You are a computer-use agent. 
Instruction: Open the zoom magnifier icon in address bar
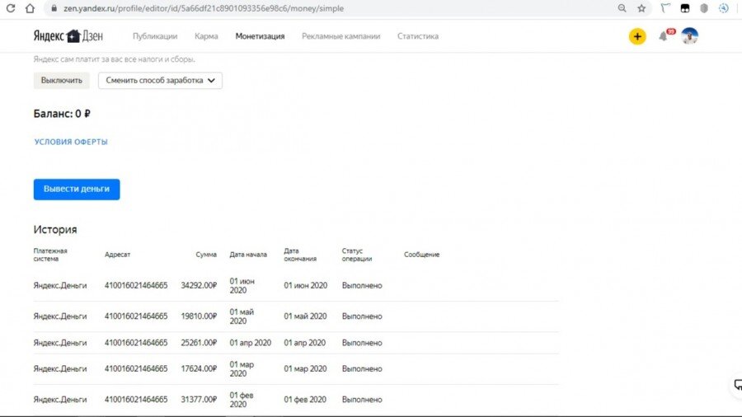coord(622,8)
